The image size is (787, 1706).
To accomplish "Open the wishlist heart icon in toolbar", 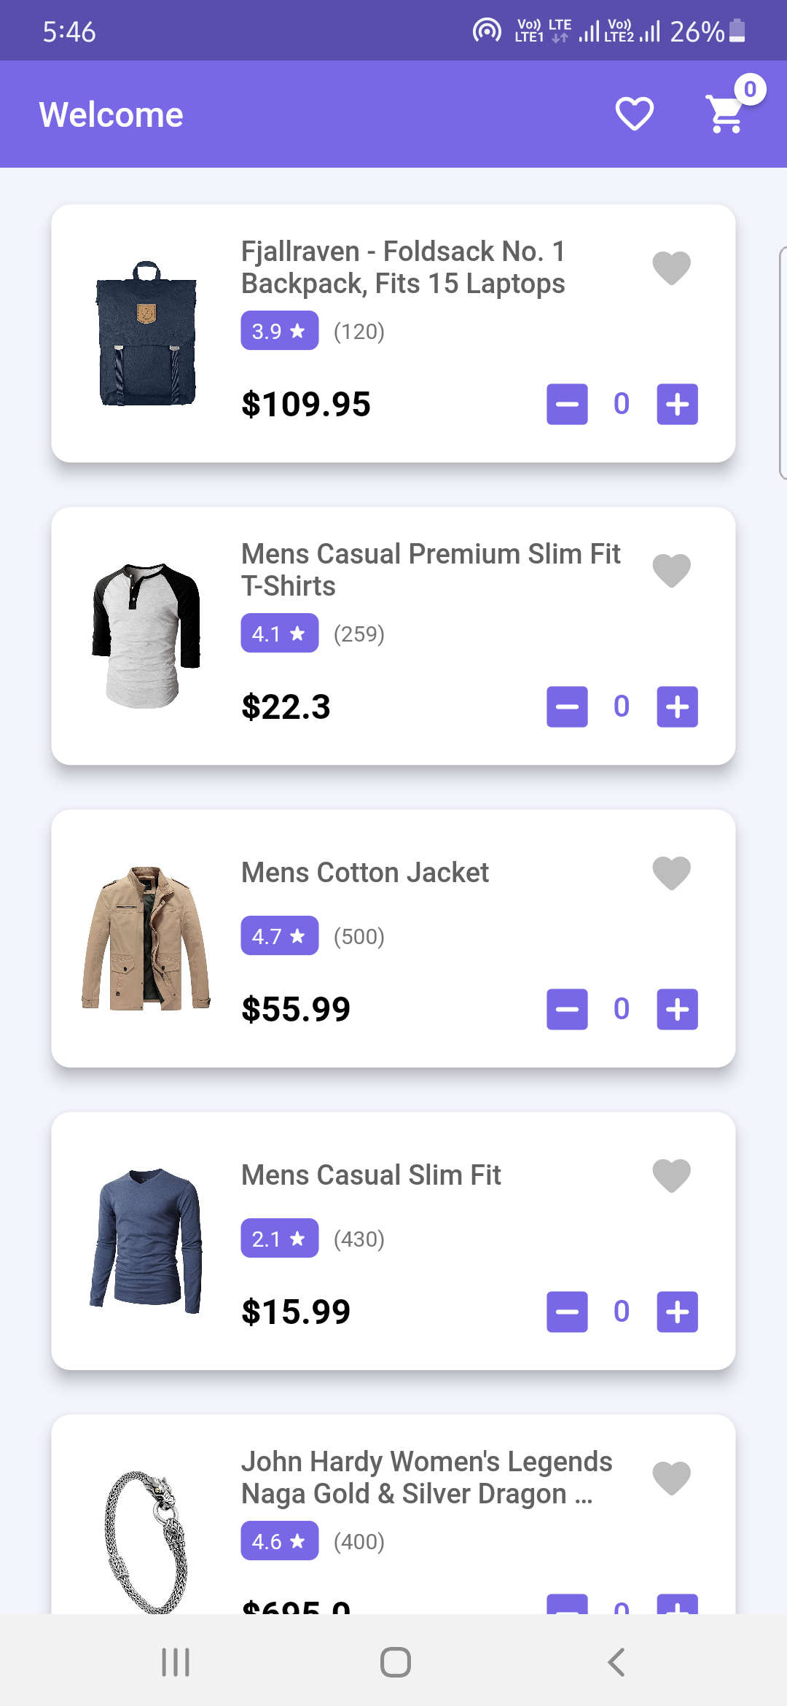I will pyautogui.click(x=633, y=113).
